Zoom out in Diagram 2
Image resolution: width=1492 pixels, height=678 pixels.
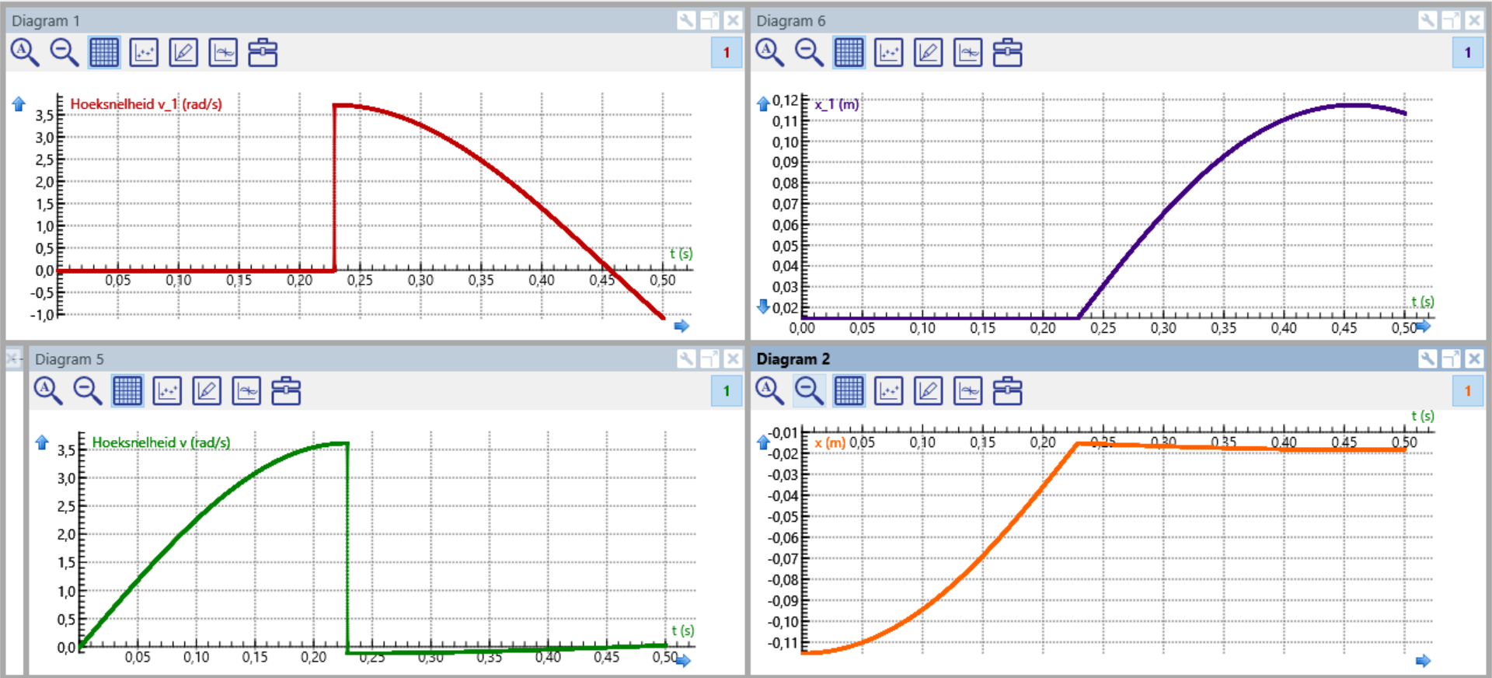tap(809, 390)
